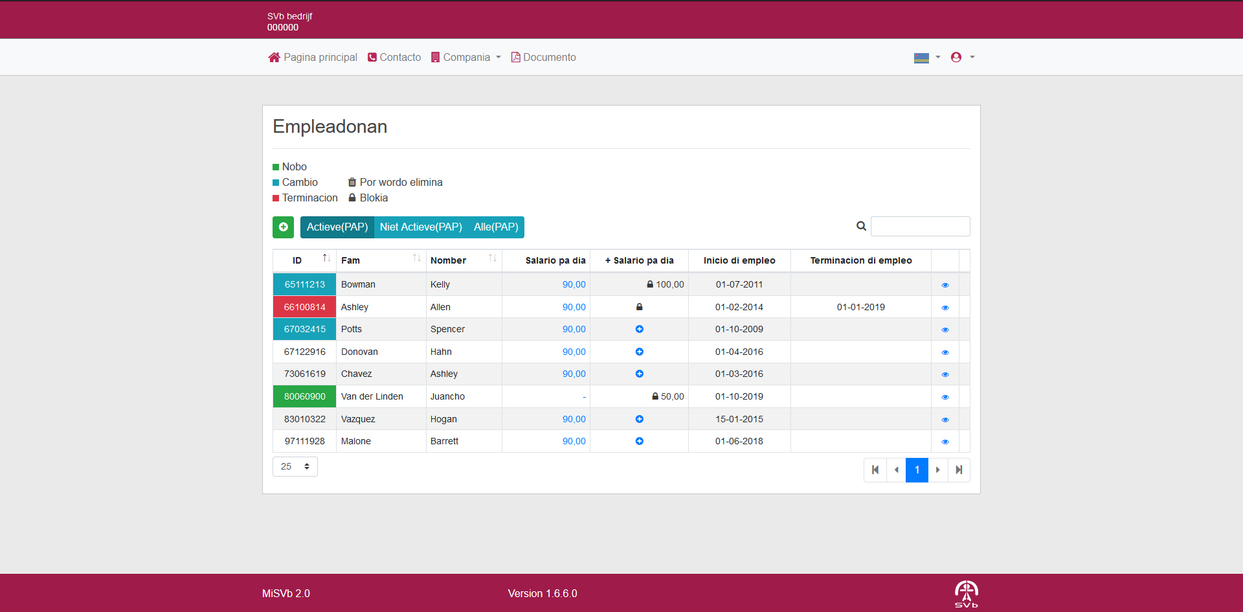Expand the user account menu
This screenshot has height=612, width=1243.
[962, 58]
